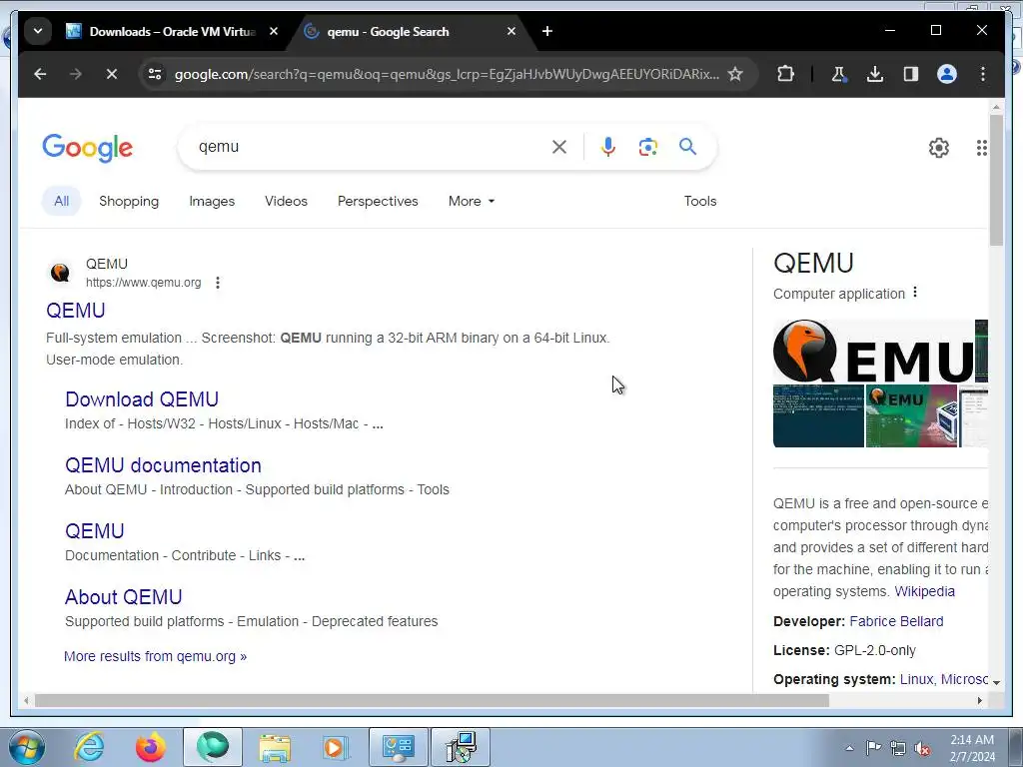Start voice search with microphone

[x=608, y=147]
